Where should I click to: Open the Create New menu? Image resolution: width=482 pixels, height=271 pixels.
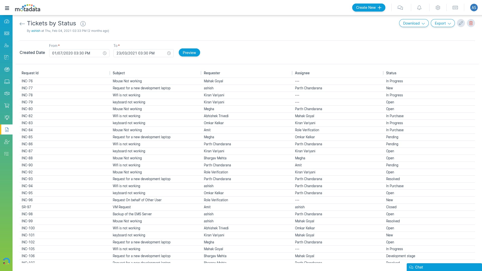click(369, 8)
